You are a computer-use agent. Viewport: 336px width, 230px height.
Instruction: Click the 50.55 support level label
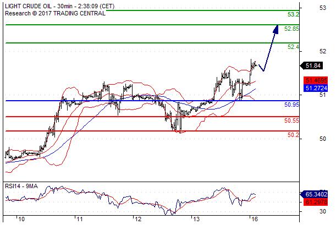(x=291, y=121)
